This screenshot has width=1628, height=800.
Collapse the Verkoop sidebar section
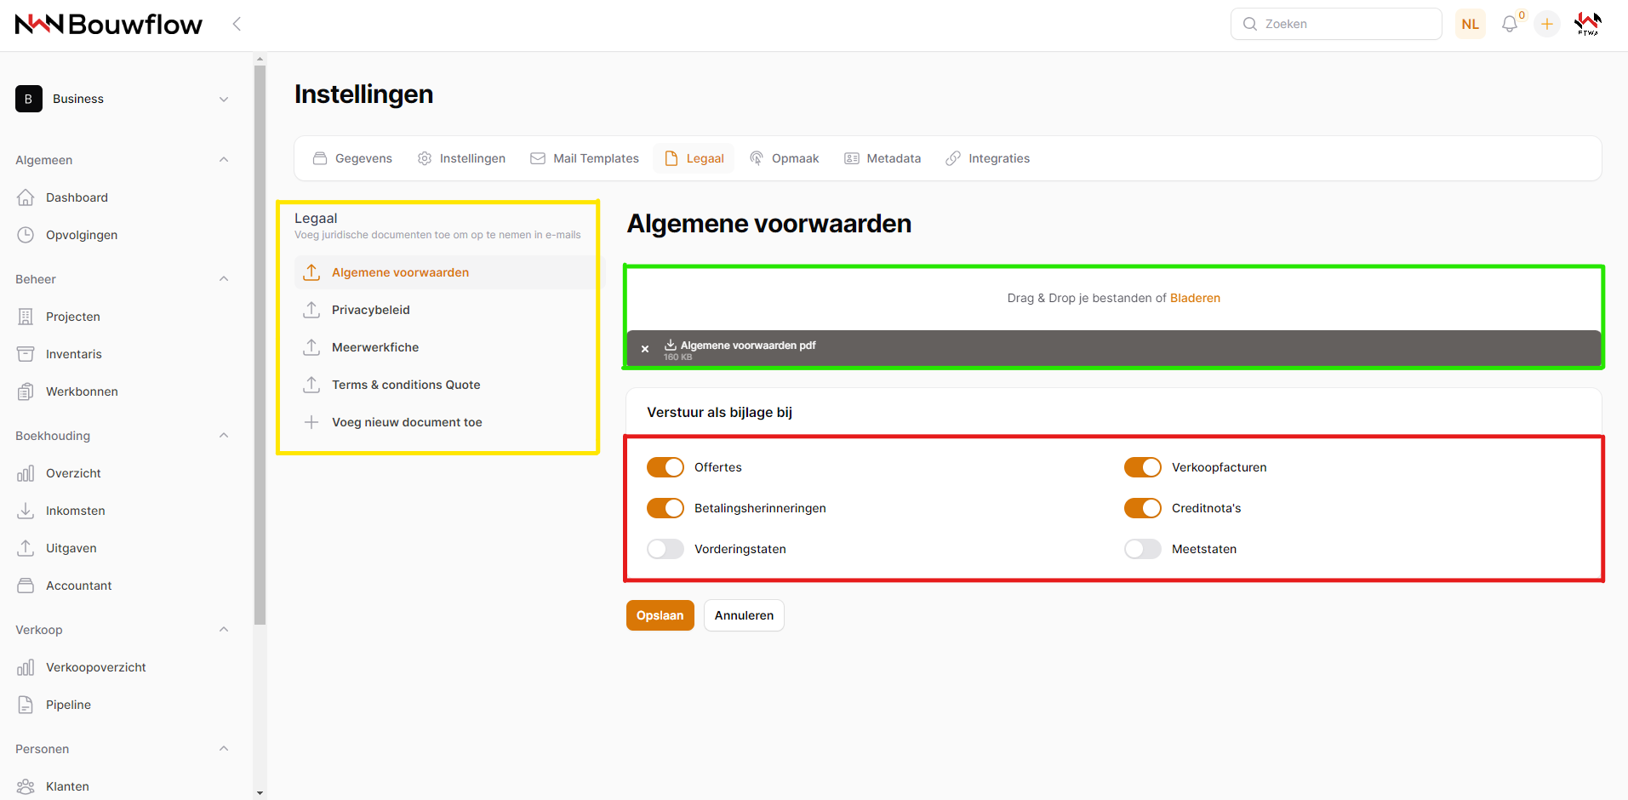click(224, 630)
